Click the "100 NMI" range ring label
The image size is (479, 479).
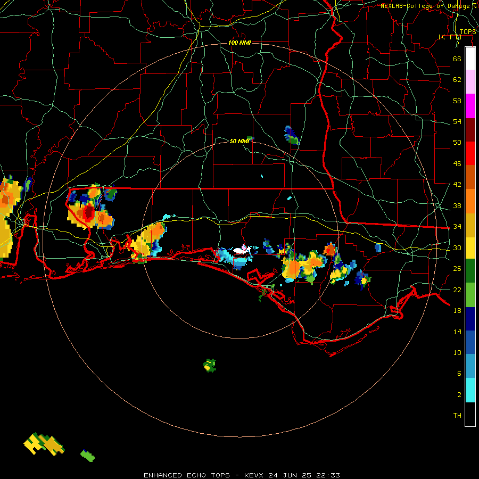coord(240,43)
